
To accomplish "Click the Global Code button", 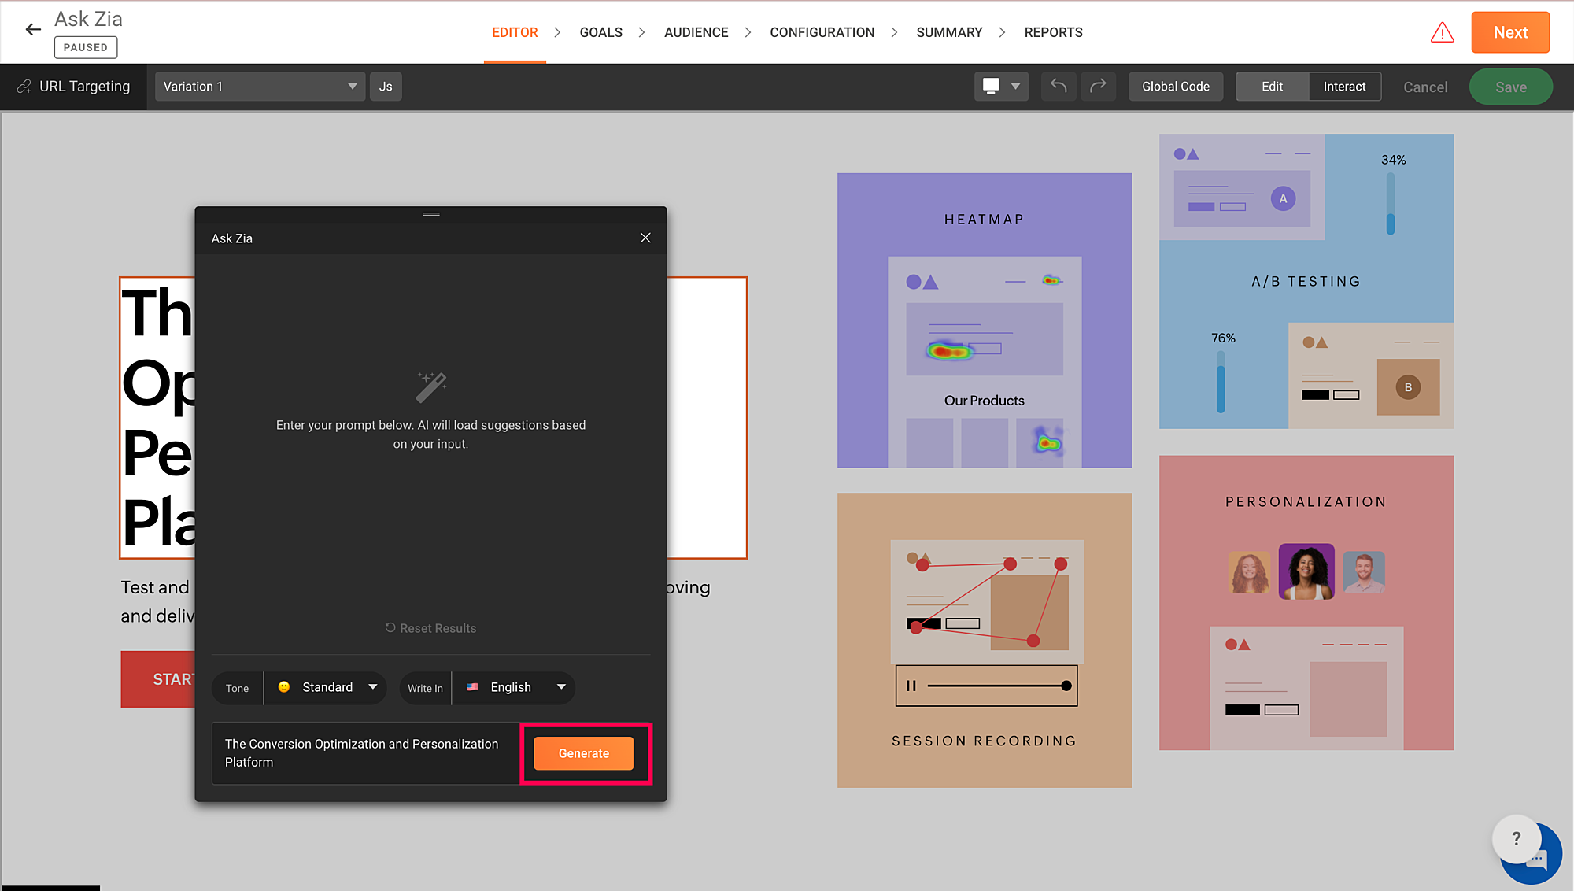I will pyautogui.click(x=1175, y=87).
